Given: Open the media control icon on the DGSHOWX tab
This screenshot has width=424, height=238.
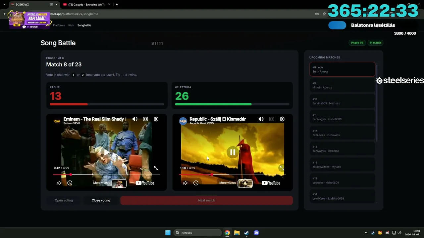Looking at the screenshot, I should click(x=51, y=5).
